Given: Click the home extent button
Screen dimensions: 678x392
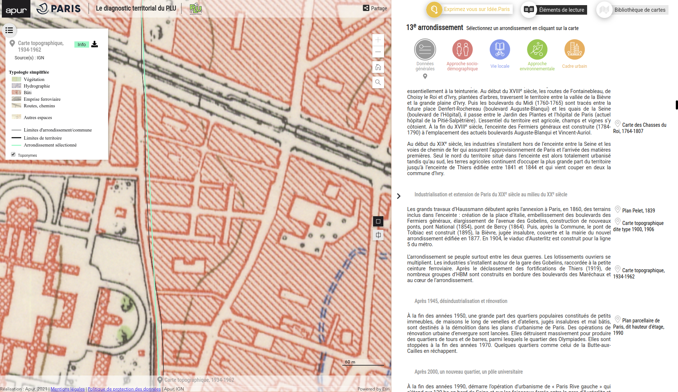Looking at the screenshot, I should [x=378, y=67].
